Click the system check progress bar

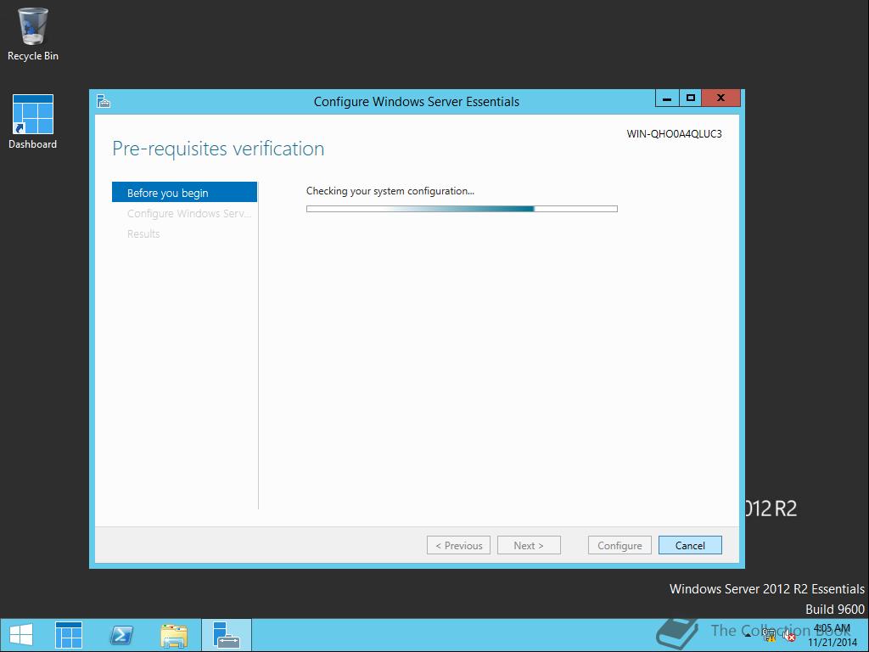(x=462, y=209)
